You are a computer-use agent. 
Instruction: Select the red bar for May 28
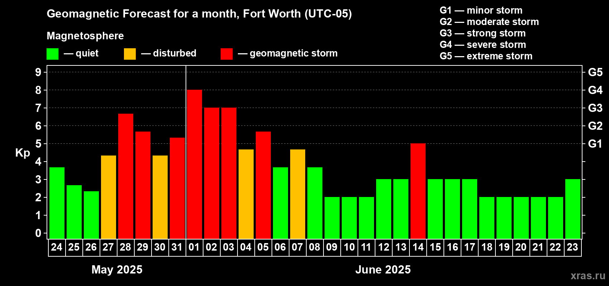point(126,176)
